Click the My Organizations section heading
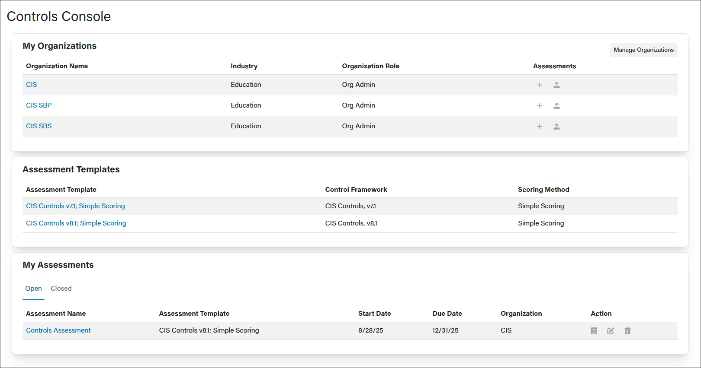701x368 pixels. (x=60, y=46)
